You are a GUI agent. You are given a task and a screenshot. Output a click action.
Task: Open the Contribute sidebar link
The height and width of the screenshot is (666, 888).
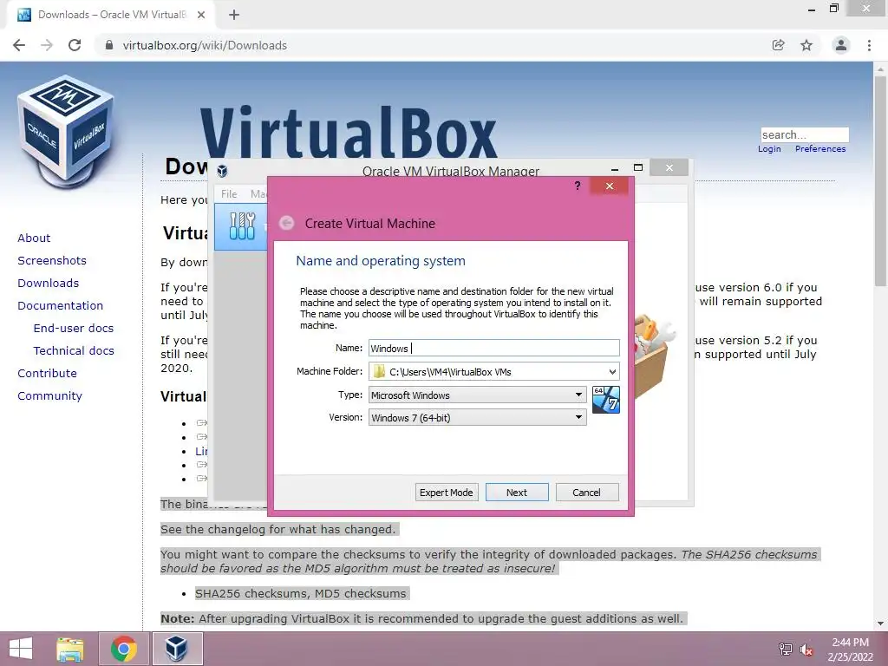coord(47,374)
